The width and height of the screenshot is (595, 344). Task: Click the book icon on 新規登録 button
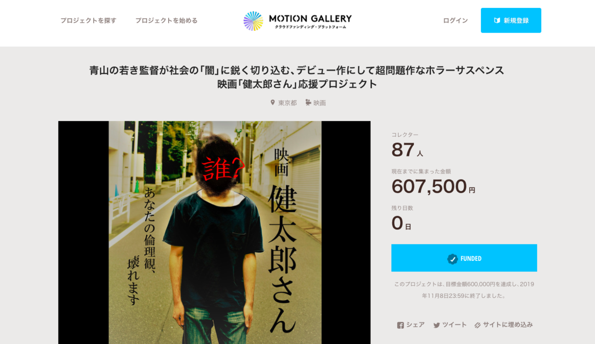(x=497, y=20)
